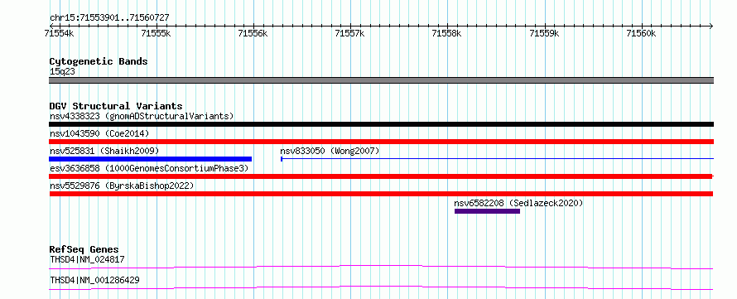Click the esv3636858 (1000GenomesConsortiumPhase3) label
Viewport: 737px width, 299px height.
(x=149, y=168)
